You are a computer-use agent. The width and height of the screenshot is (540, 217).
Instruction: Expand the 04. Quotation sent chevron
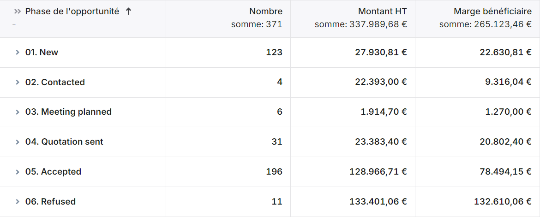point(17,142)
